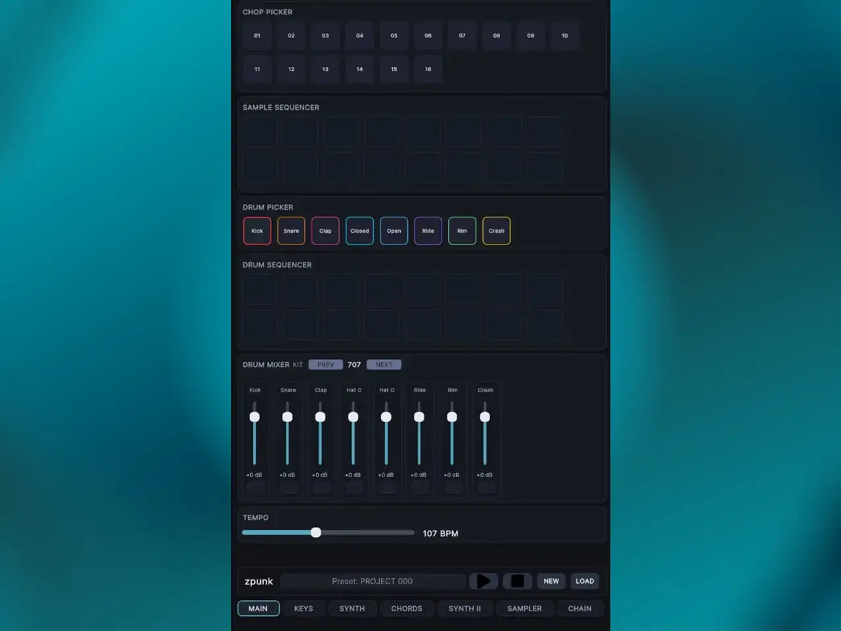Select the Ride drum pad
841x631 pixels.
(x=428, y=231)
